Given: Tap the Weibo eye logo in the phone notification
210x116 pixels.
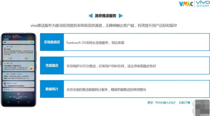Looking at the screenshot, I should pyautogui.click(x=31, y=69).
